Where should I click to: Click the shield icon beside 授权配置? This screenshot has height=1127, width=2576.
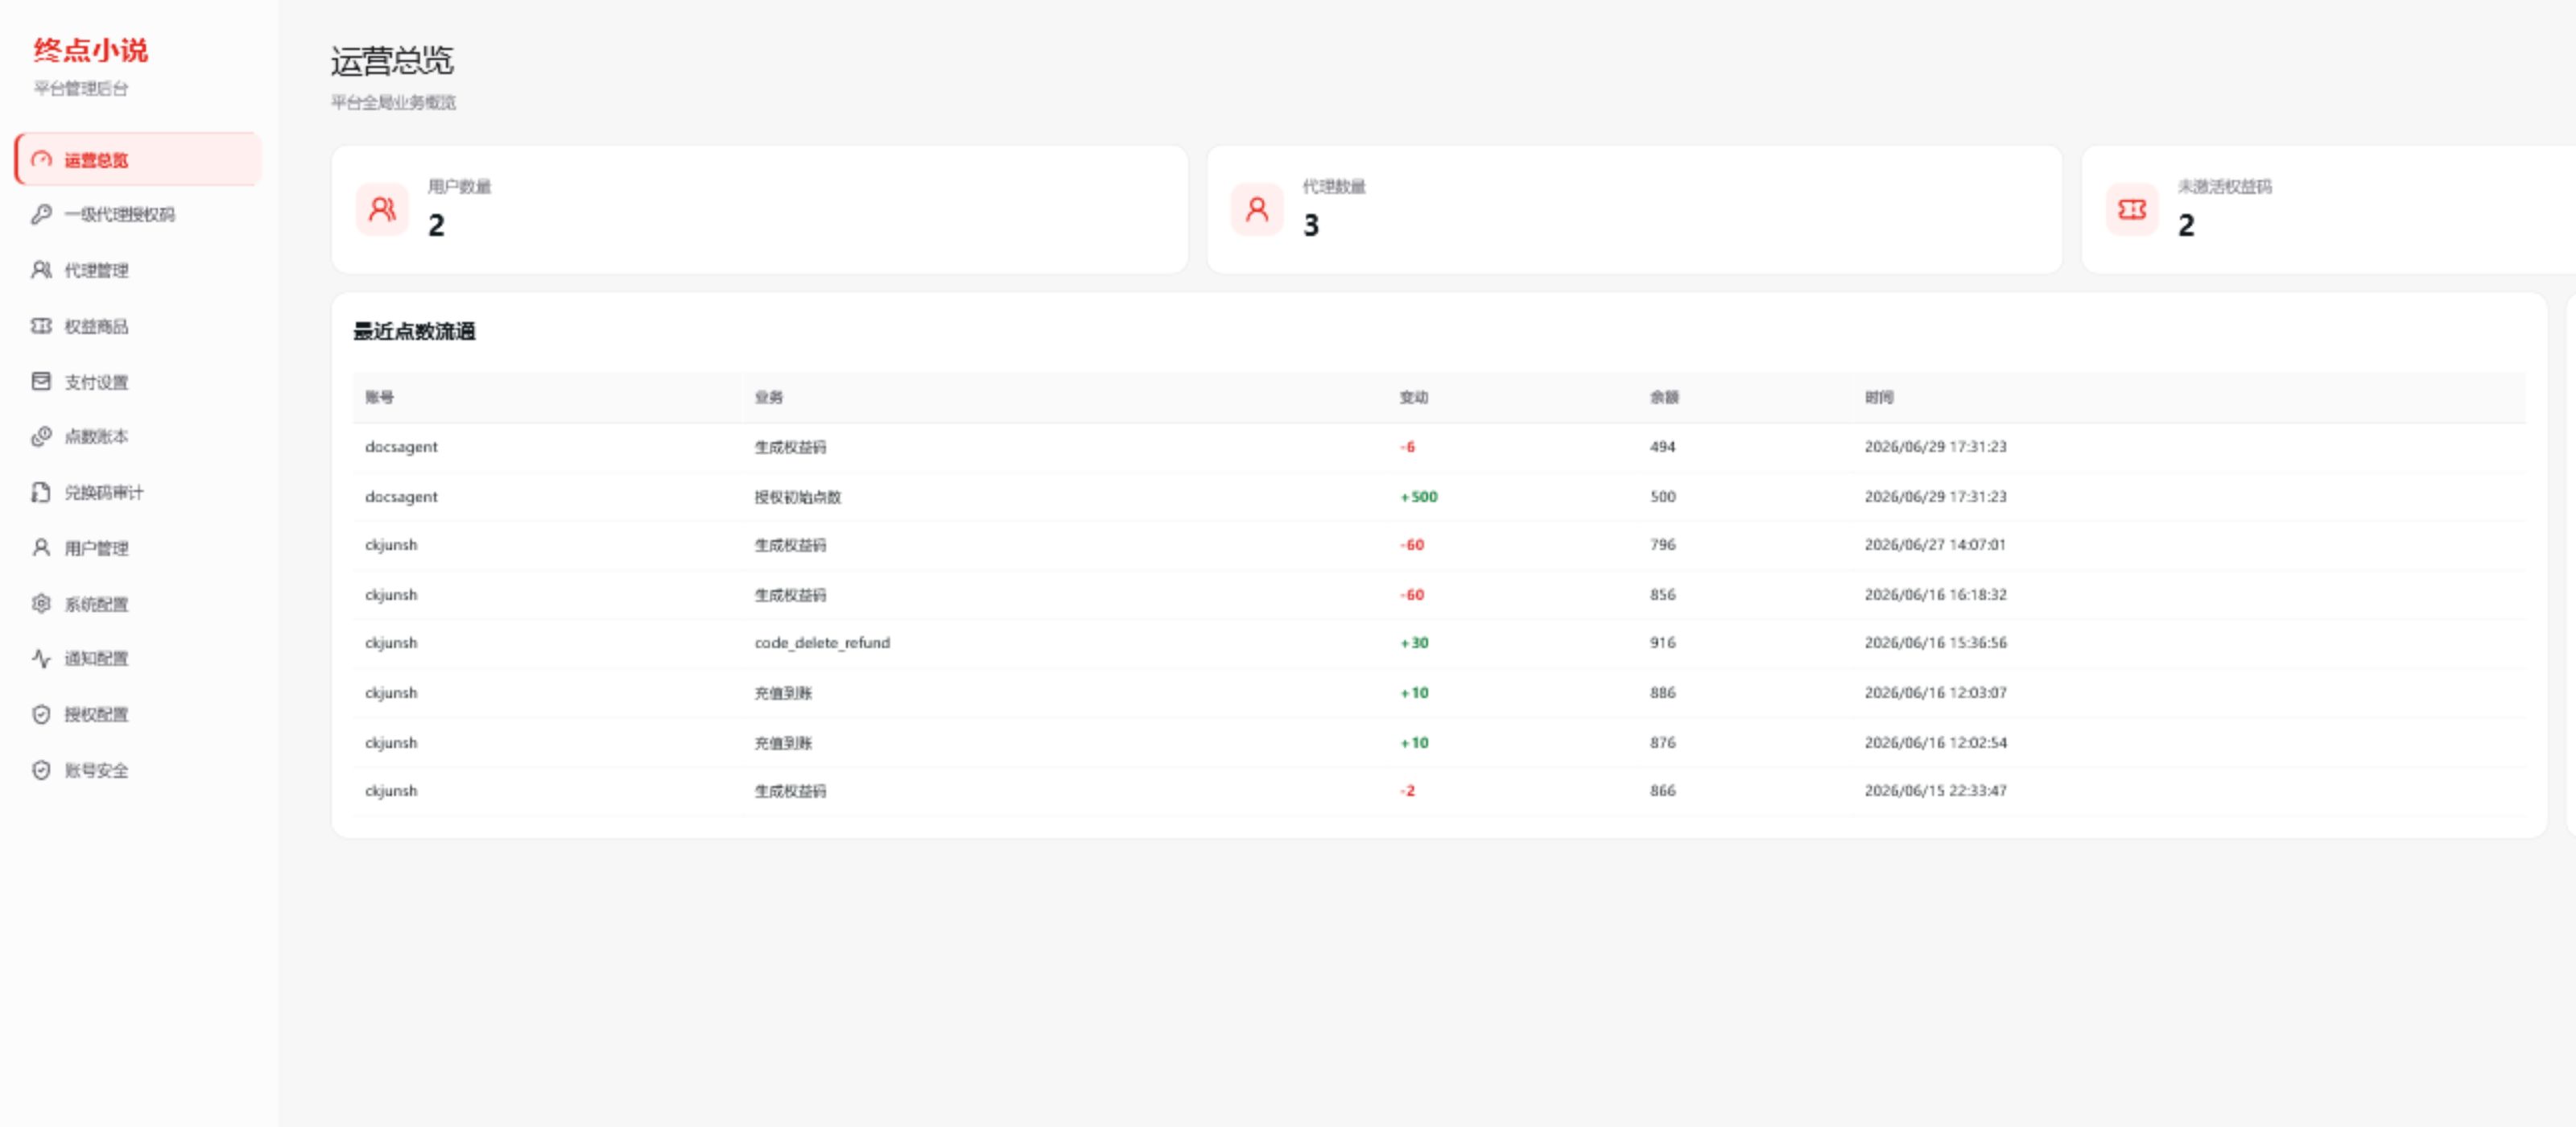pos(41,714)
